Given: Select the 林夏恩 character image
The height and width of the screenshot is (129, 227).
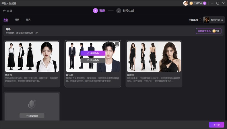Looking at the screenshot, I should click(x=32, y=56).
